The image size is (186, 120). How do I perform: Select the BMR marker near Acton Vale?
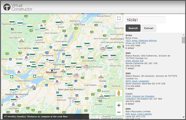(113, 55)
